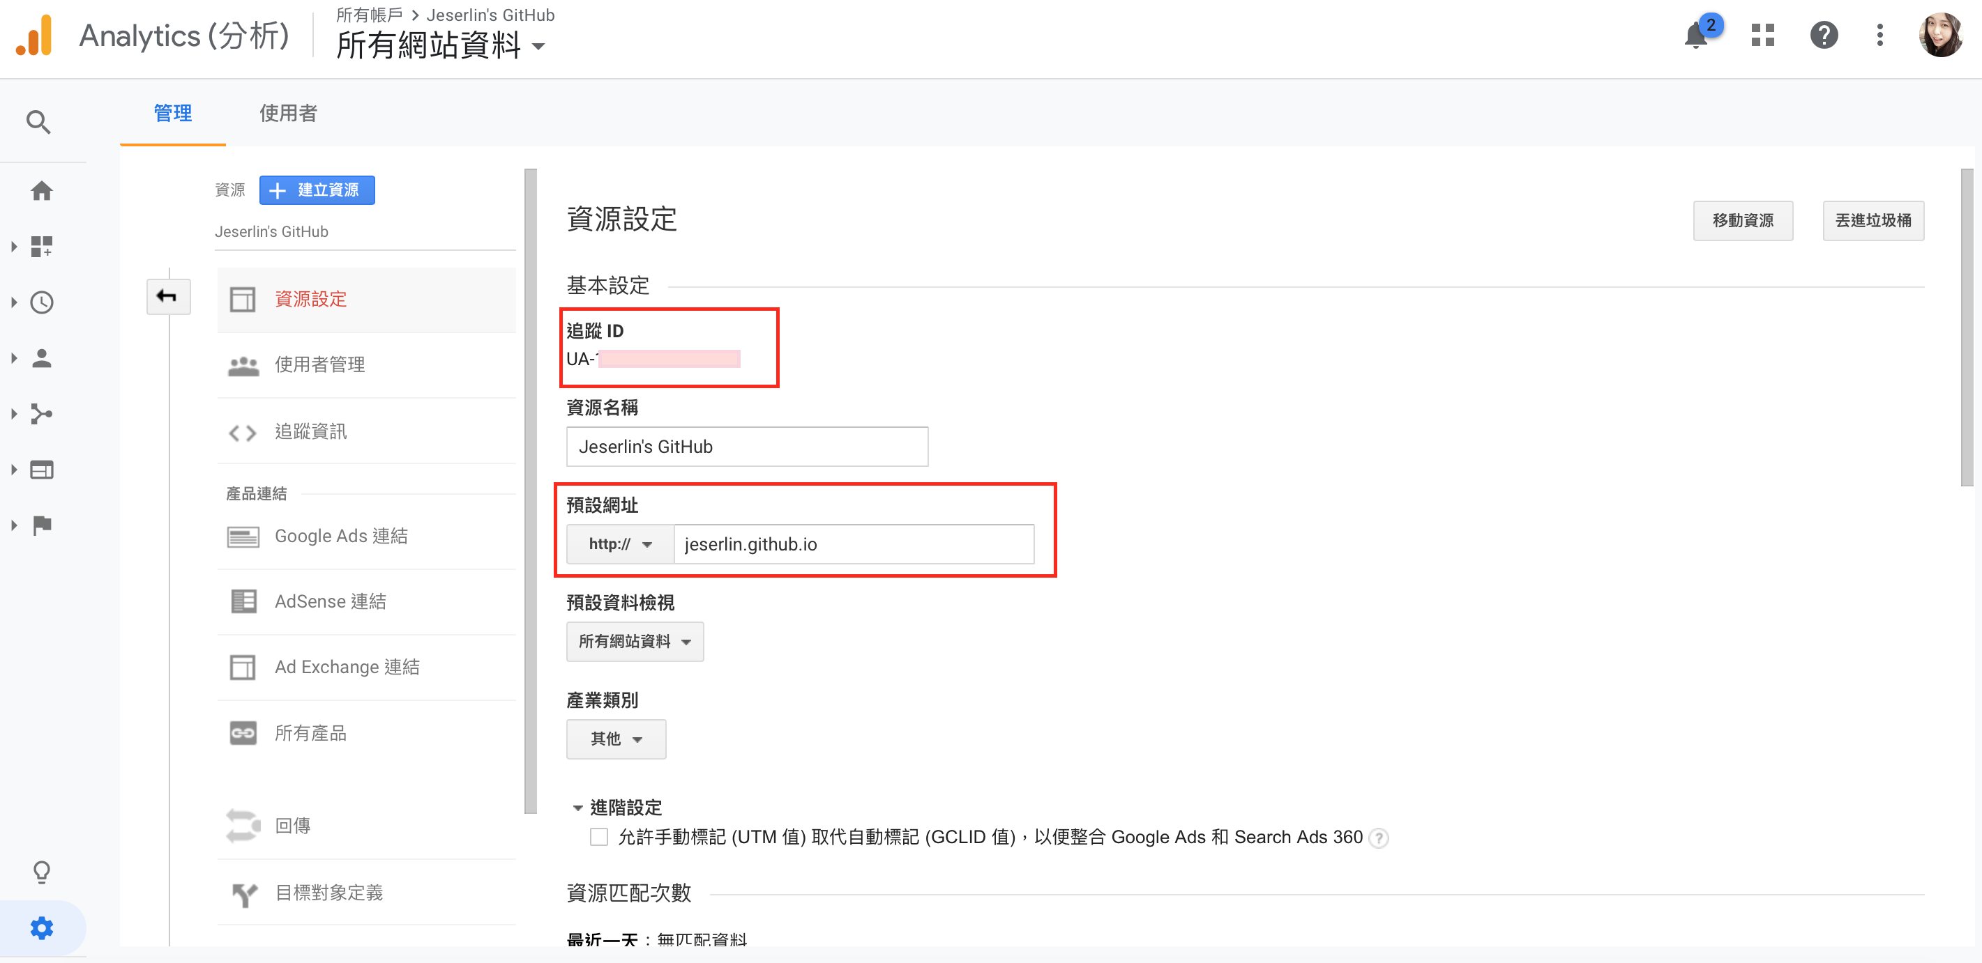The image size is (1982, 963).
Task: Go to Home icon in sidebar
Action: [42, 191]
